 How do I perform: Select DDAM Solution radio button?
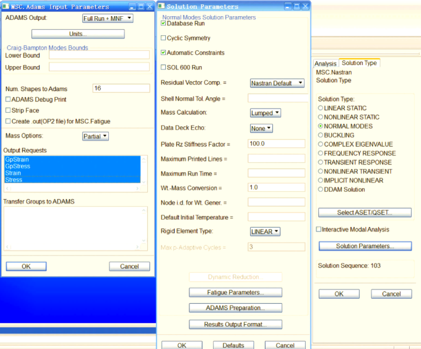[x=320, y=189]
